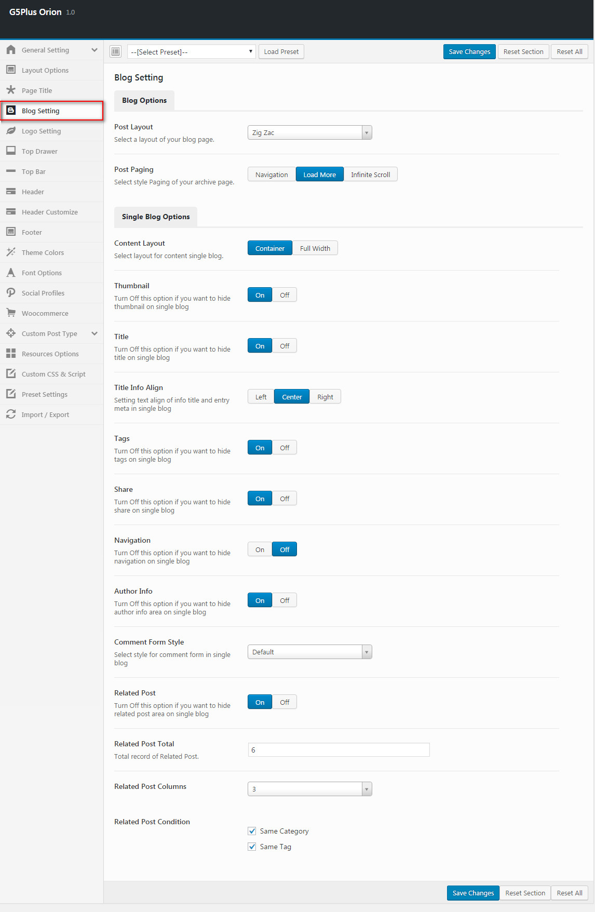Expand the Custom Post Type chevron

pos(94,333)
